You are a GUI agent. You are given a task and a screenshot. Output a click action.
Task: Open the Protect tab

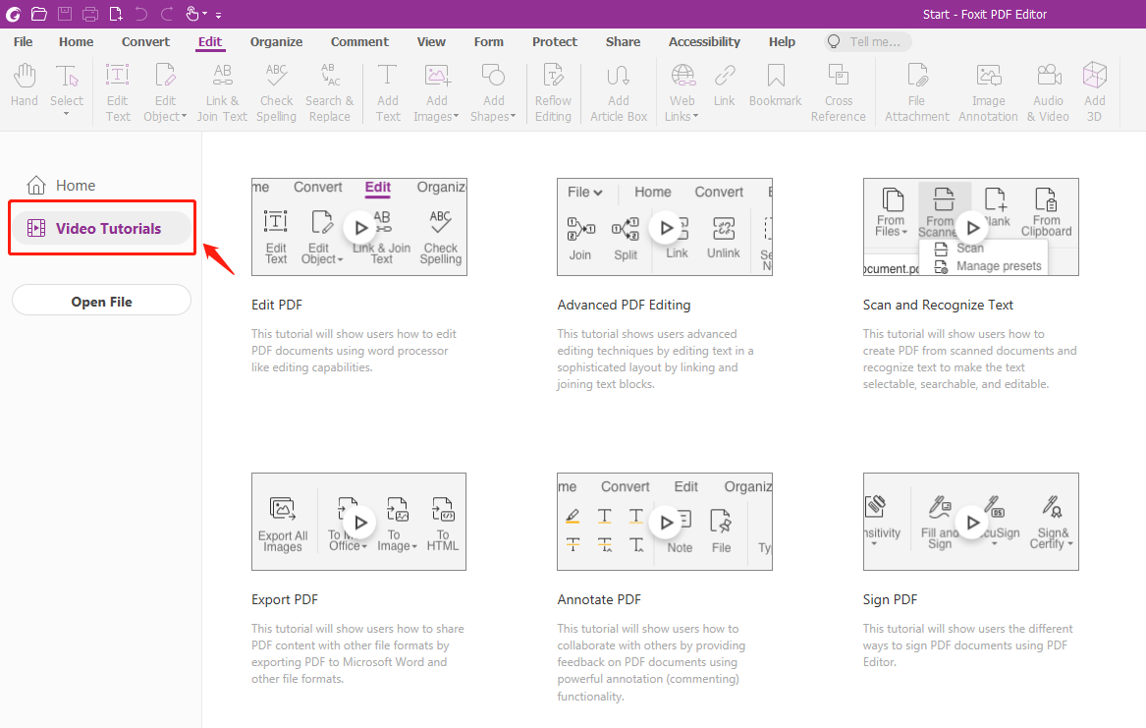pos(555,41)
